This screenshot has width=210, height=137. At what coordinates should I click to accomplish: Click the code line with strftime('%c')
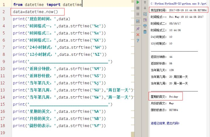pos(59,26)
